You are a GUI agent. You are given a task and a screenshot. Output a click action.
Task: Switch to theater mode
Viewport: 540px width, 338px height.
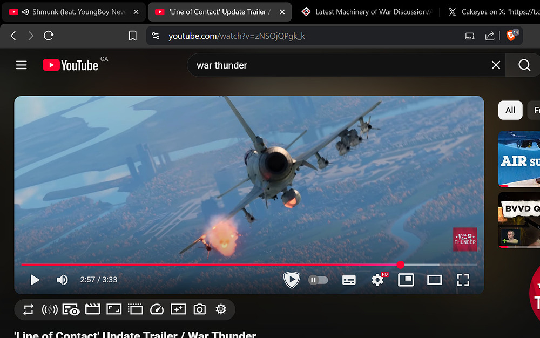tap(434, 280)
